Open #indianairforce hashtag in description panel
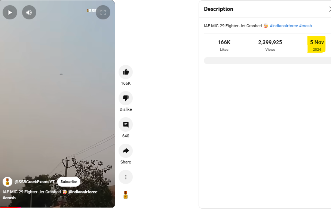Viewport: 331px width, 212px height. pos(284,26)
